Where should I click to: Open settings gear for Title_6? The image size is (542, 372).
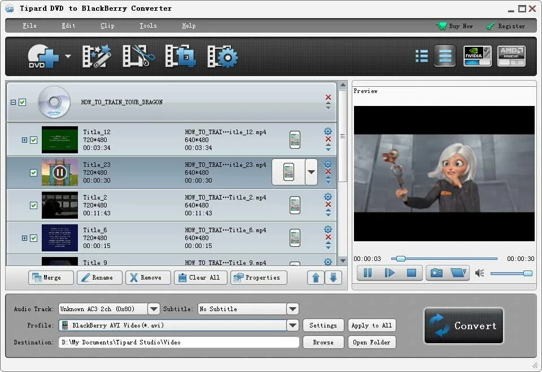[x=327, y=229]
